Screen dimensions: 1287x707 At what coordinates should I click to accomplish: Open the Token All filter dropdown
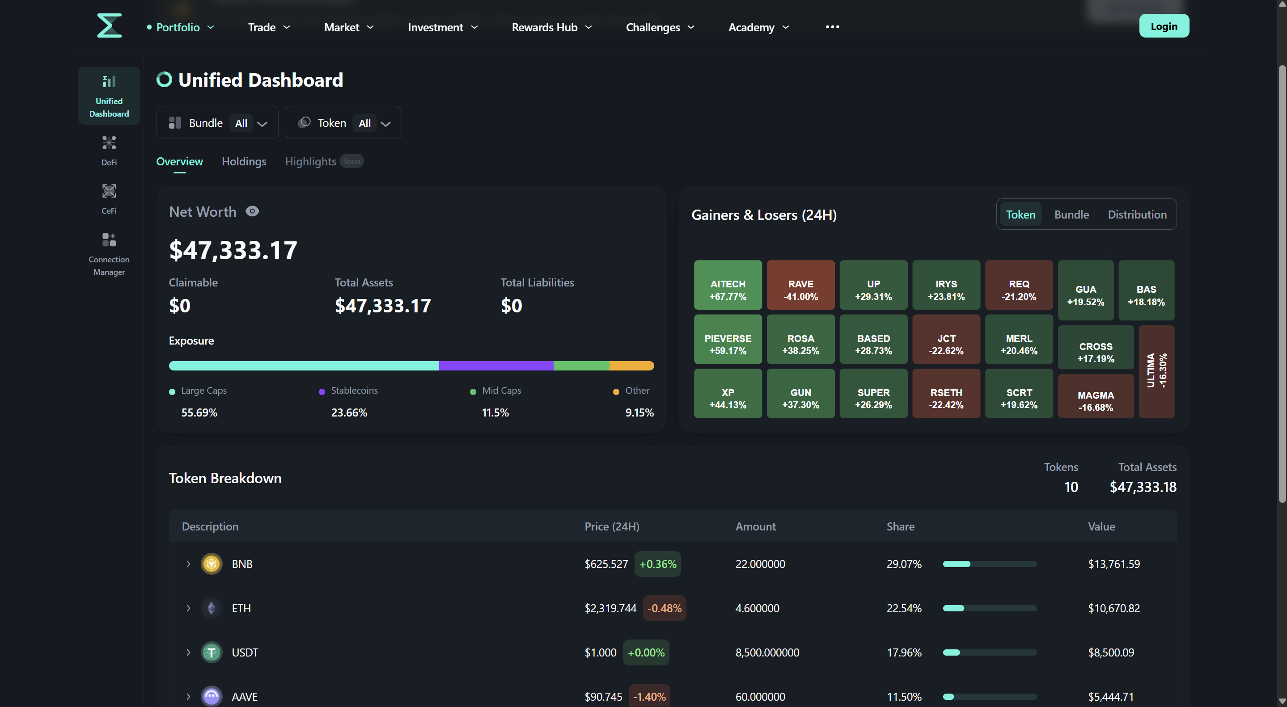[x=343, y=123]
